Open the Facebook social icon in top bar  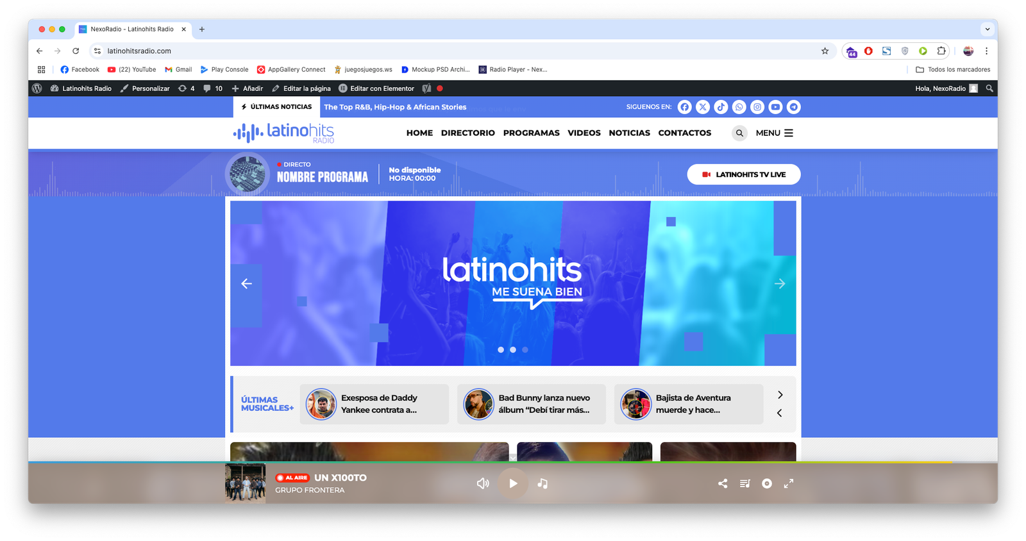685,107
